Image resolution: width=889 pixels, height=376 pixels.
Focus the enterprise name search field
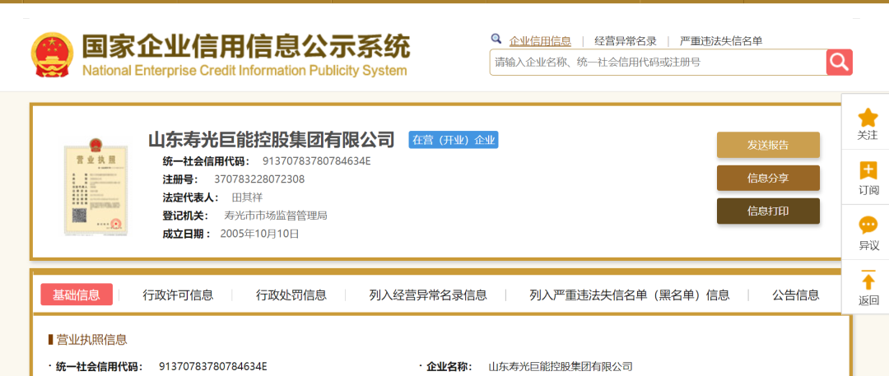click(658, 63)
